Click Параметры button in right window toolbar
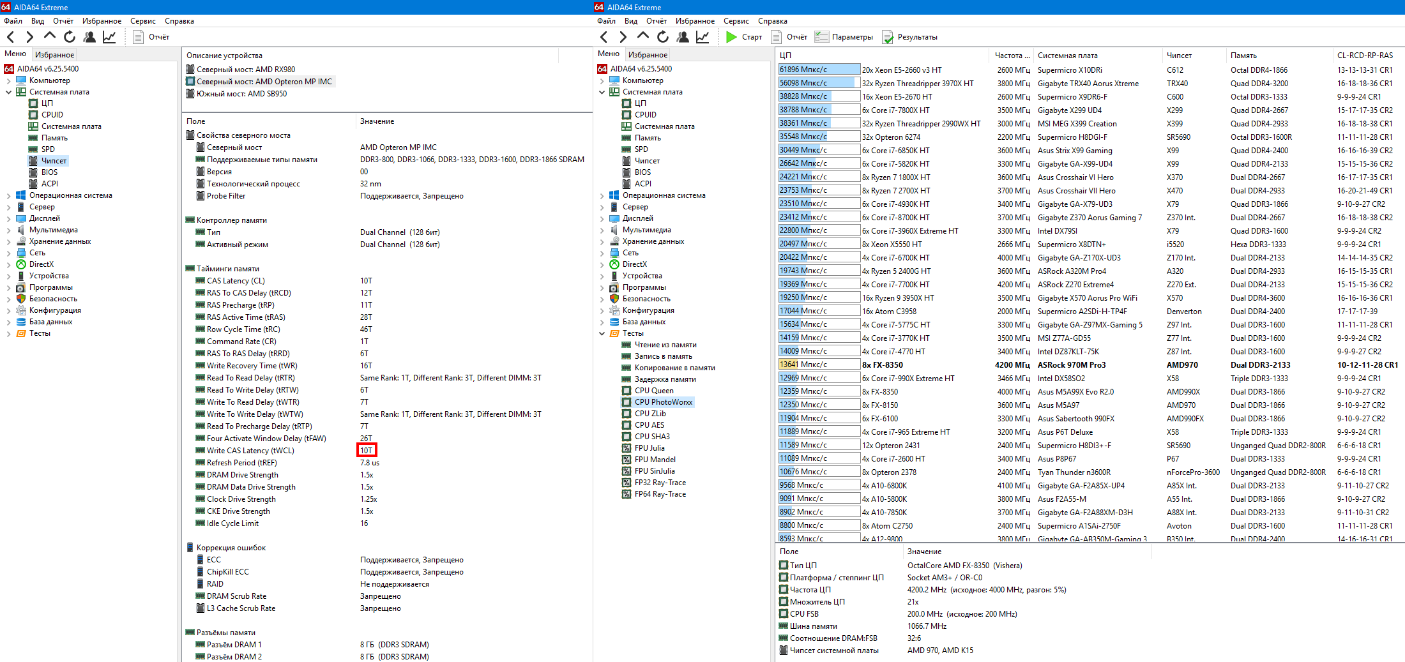Screen dimensions: 1405x662 tap(844, 37)
